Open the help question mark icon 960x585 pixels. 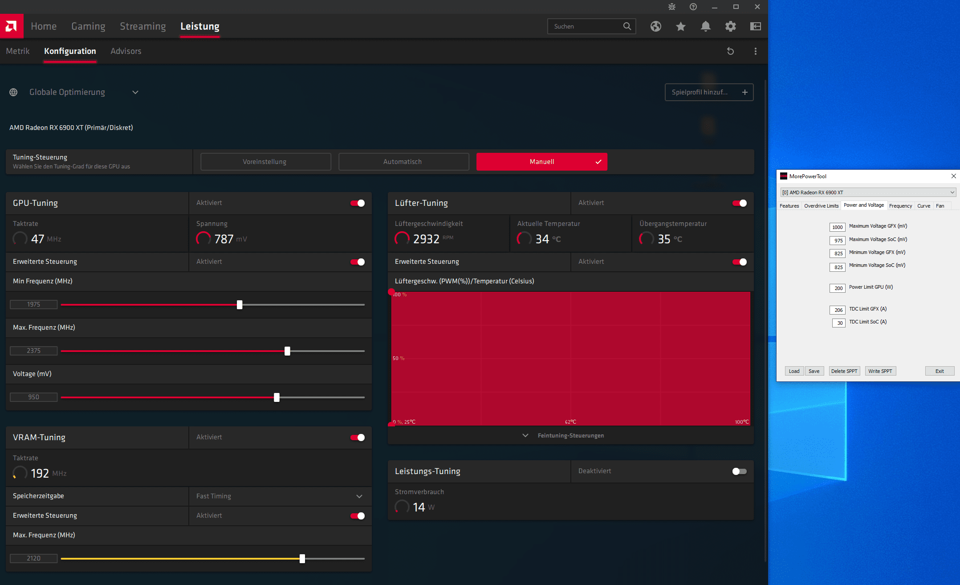693,7
